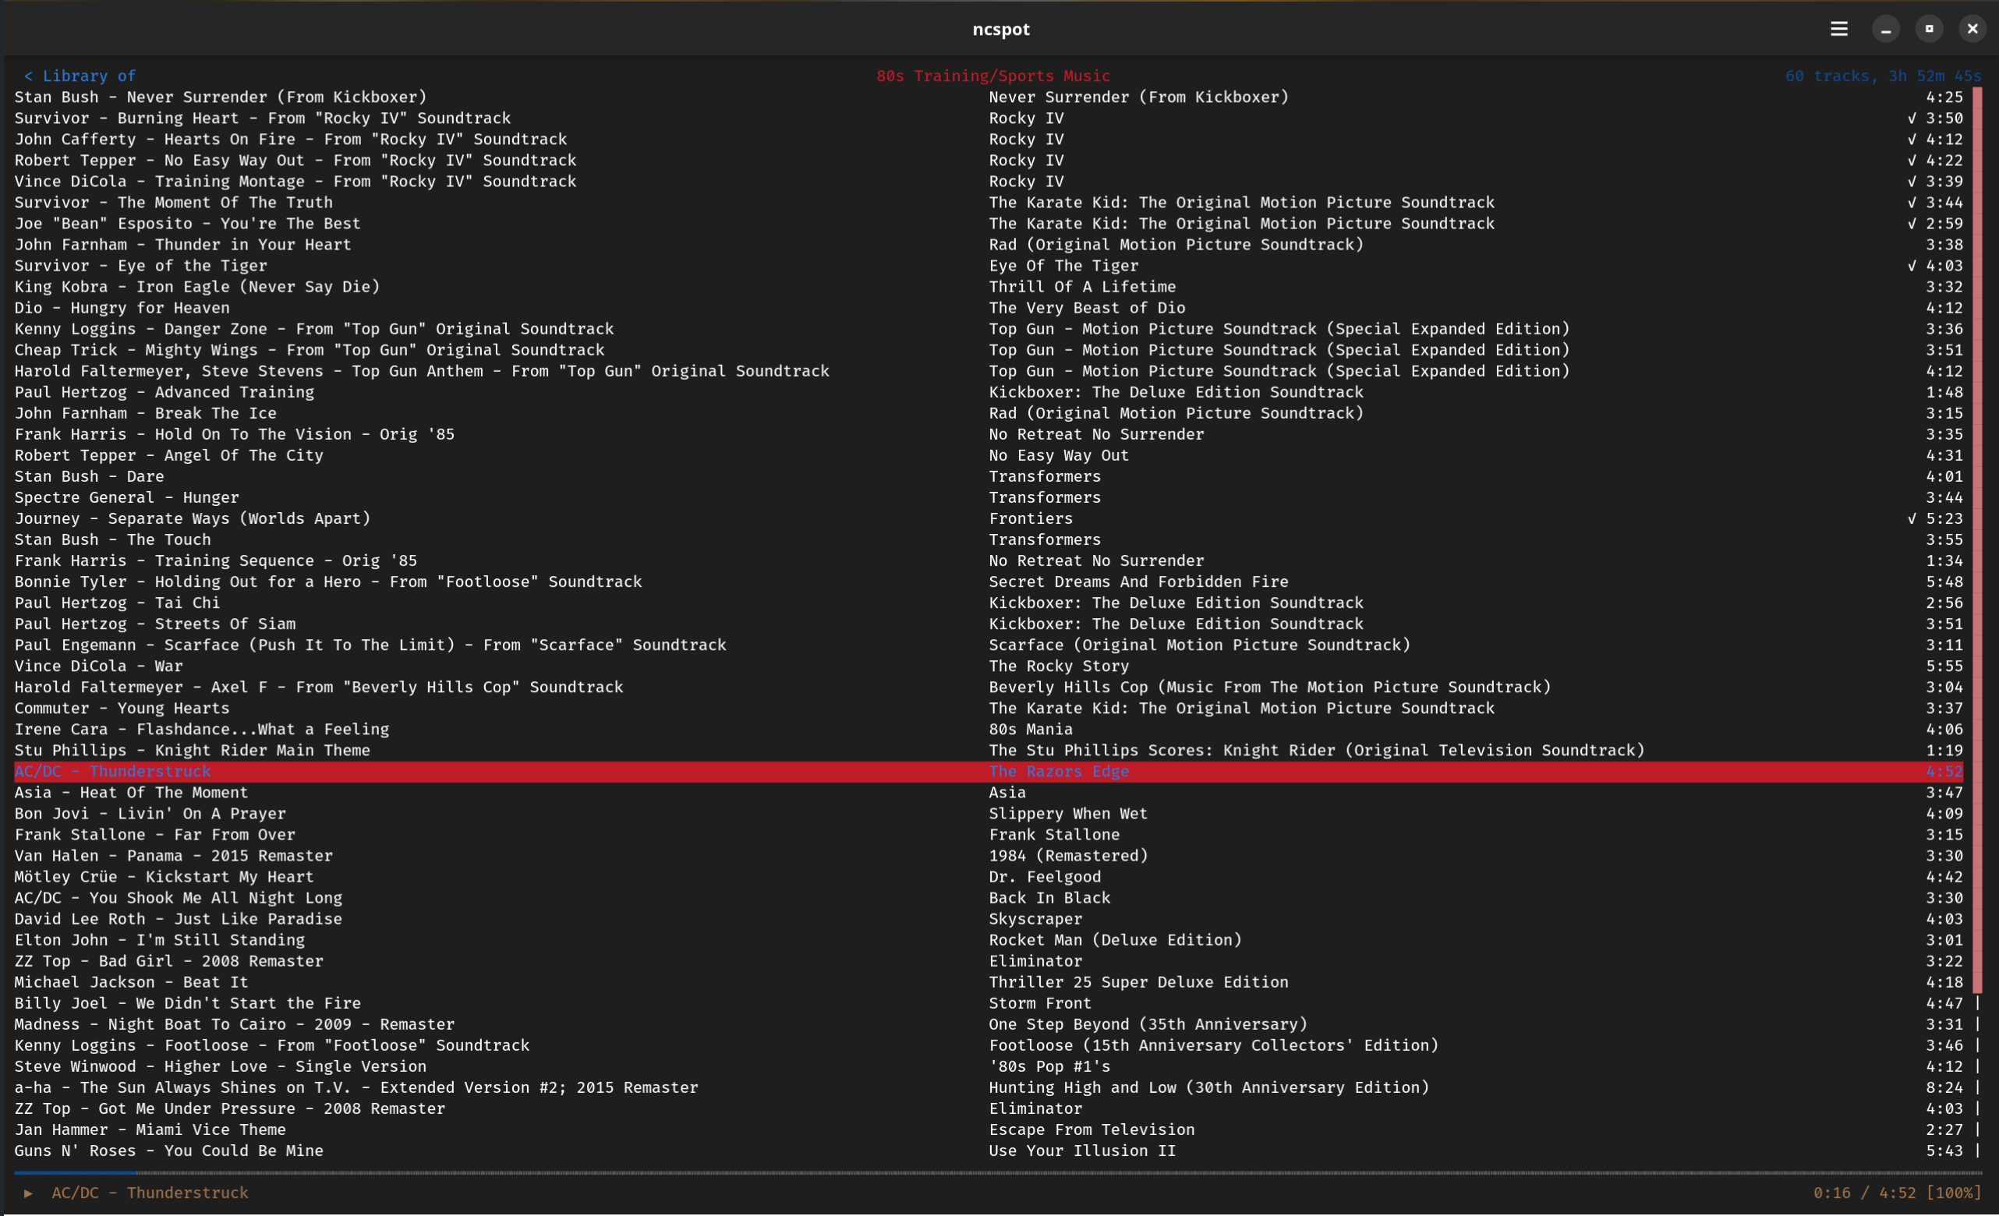The width and height of the screenshot is (1999, 1216).
Task: Select 'Paul Hertzog - Streets Of Siam'
Action: 989,624
